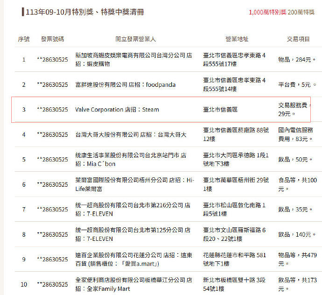Select the 200萬特獎 tab
The image size is (322, 295).
click(x=301, y=12)
